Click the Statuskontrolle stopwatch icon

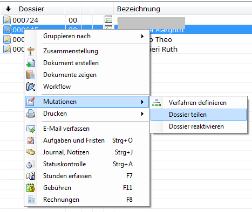[31, 164]
